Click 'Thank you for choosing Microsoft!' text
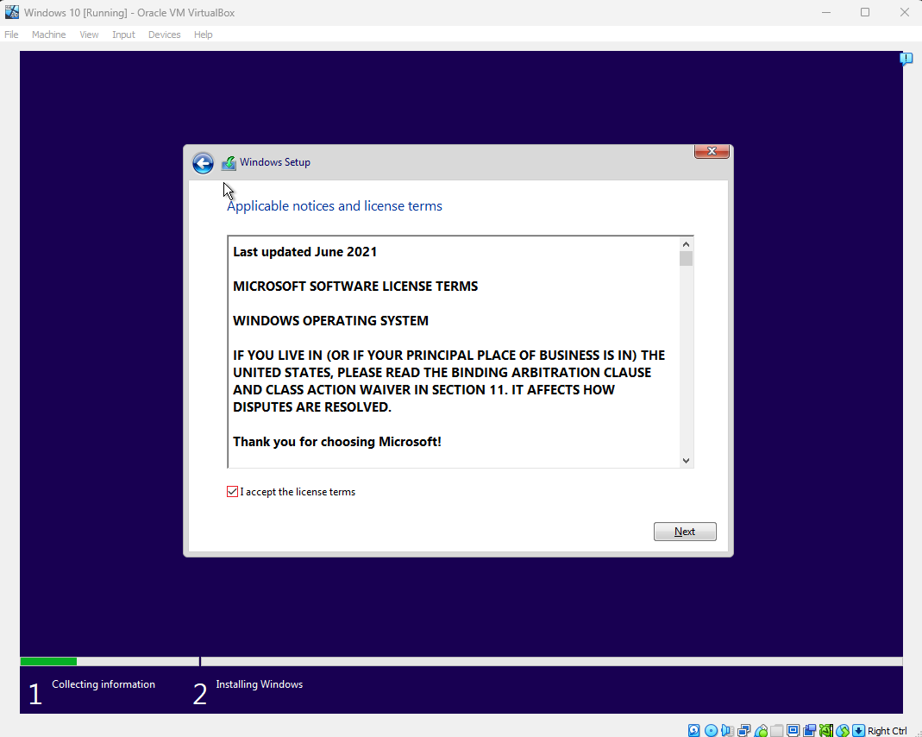This screenshot has height=737, width=922. click(x=337, y=442)
